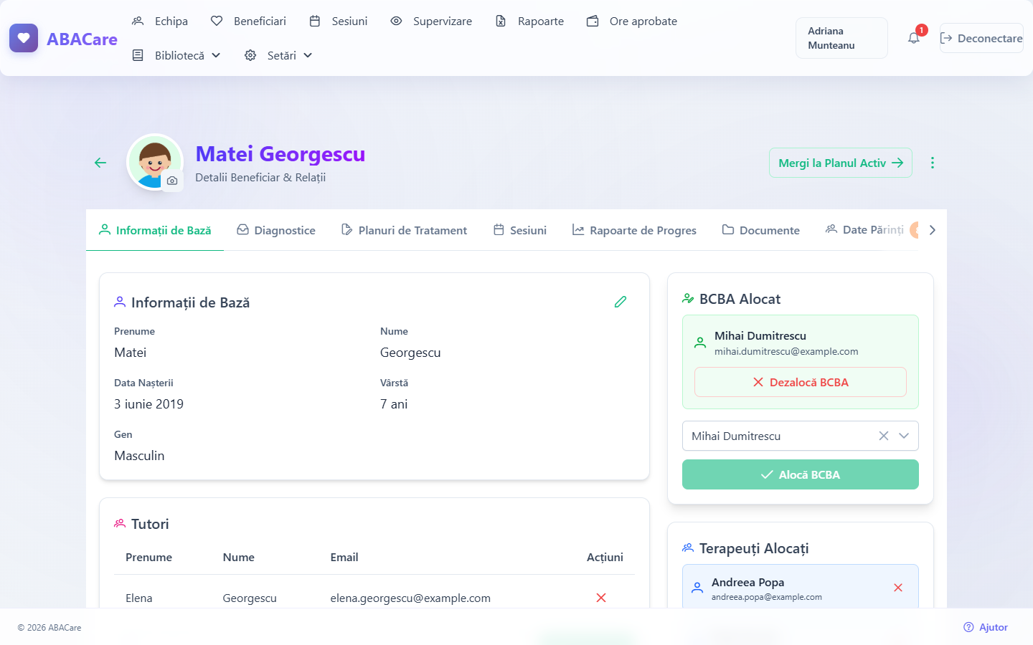Click the Alocă BCBA button
The height and width of the screenshot is (645, 1033).
tap(801, 474)
